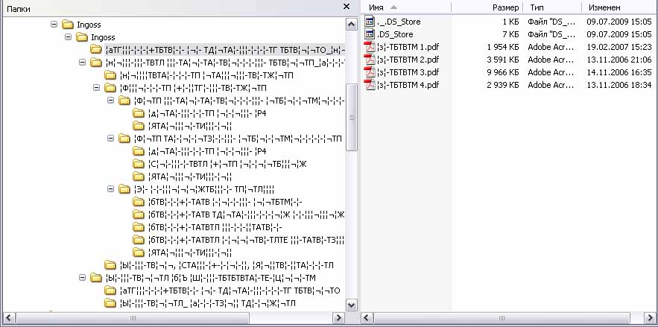This screenshot has height=327, width=658.
Task: Click the Тип column header
Action: pos(551,7)
